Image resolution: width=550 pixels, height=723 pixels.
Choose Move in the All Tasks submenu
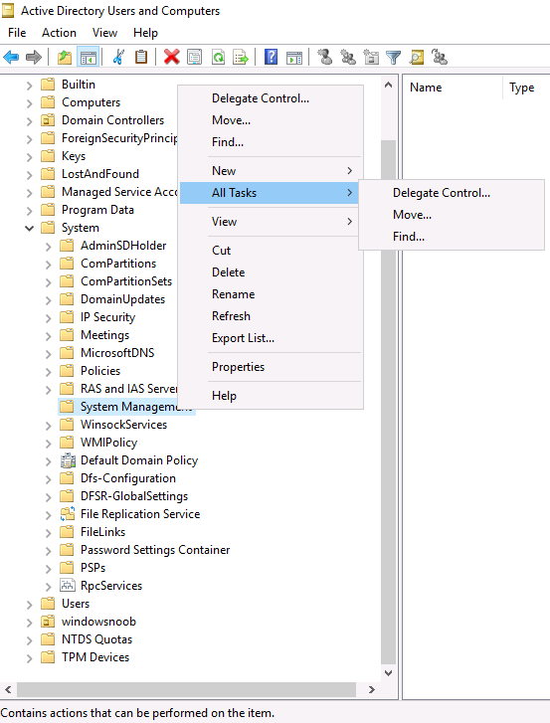coord(452,215)
